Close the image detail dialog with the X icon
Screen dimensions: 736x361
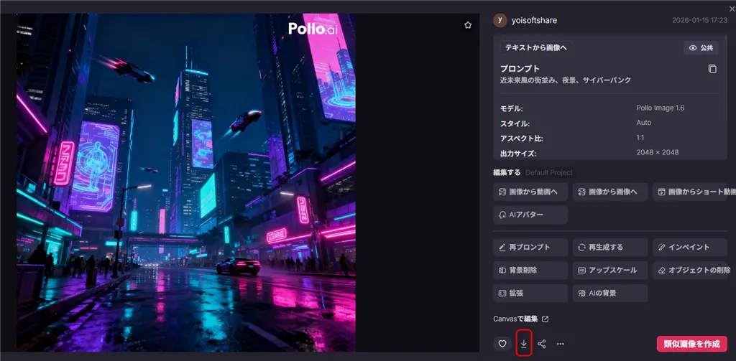coord(732,9)
